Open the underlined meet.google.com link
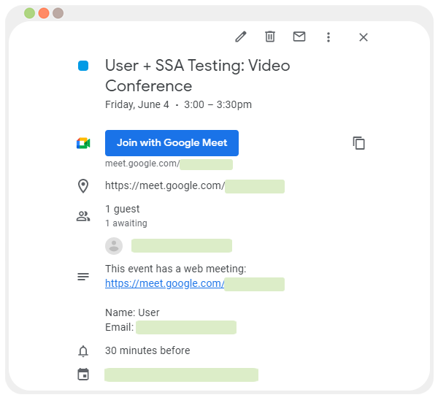The height and width of the screenshot is (403, 438). pyautogui.click(x=164, y=283)
